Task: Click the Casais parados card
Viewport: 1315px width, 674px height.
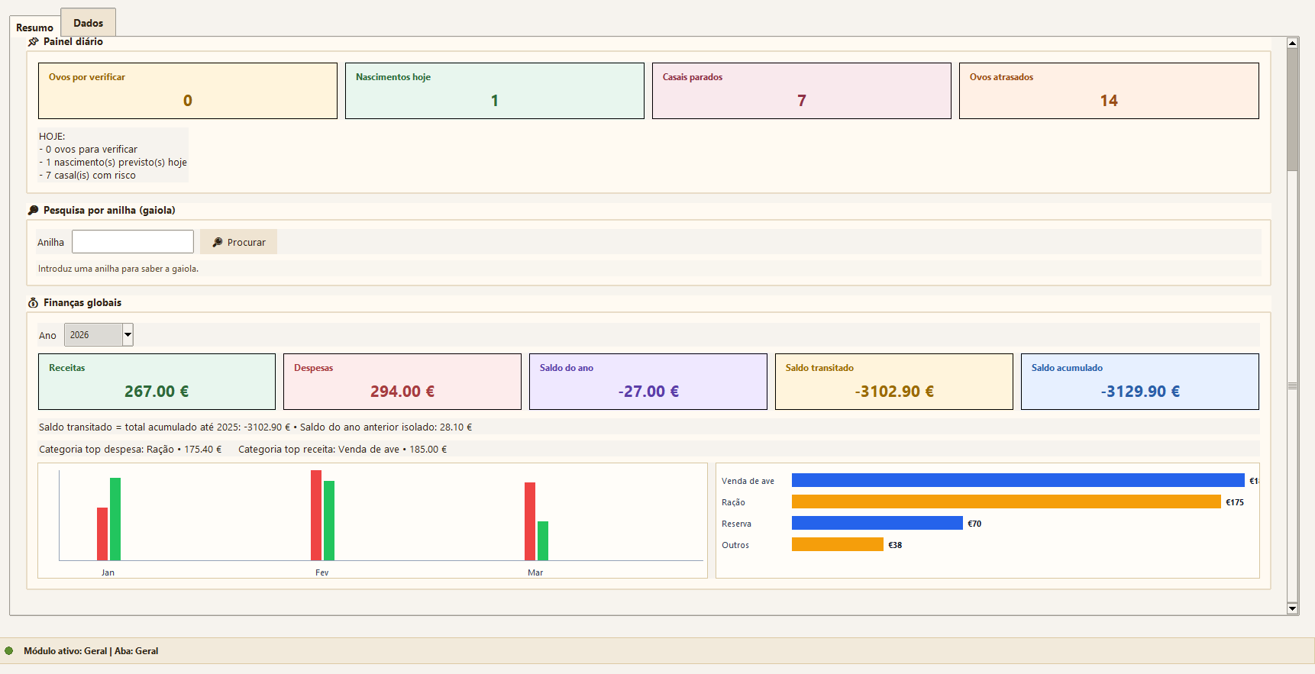Action: pos(802,91)
